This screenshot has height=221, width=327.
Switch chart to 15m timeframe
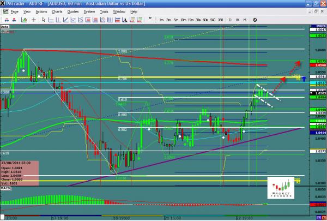click(x=191, y=20)
